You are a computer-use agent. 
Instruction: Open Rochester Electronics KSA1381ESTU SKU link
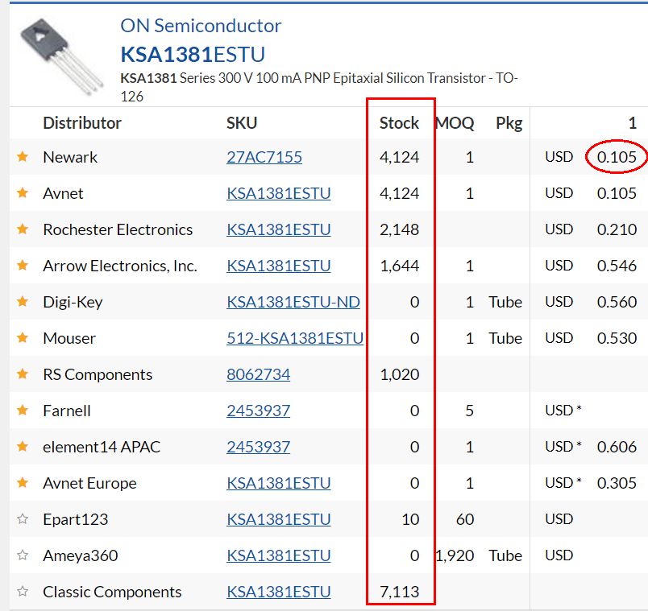click(279, 229)
